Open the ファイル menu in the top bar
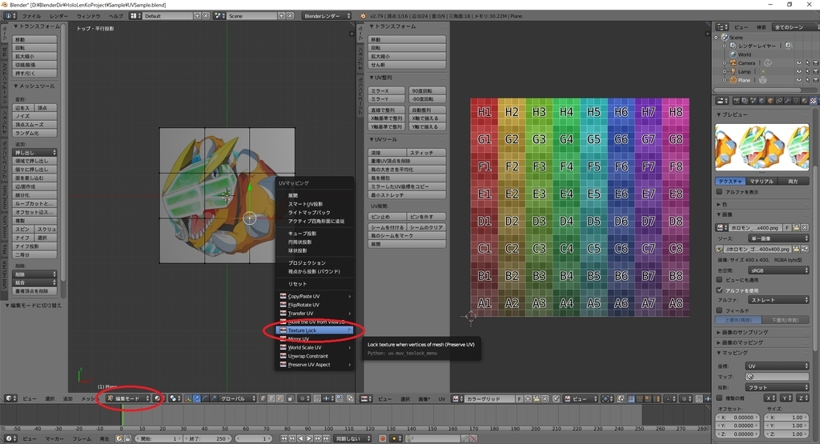The height and width of the screenshot is (444, 820). pos(31,16)
